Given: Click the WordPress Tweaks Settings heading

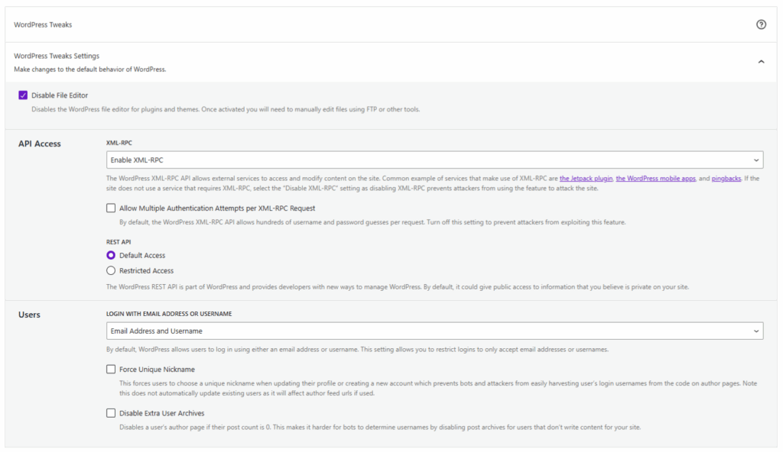Looking at the screenshot, I should 57,56.
